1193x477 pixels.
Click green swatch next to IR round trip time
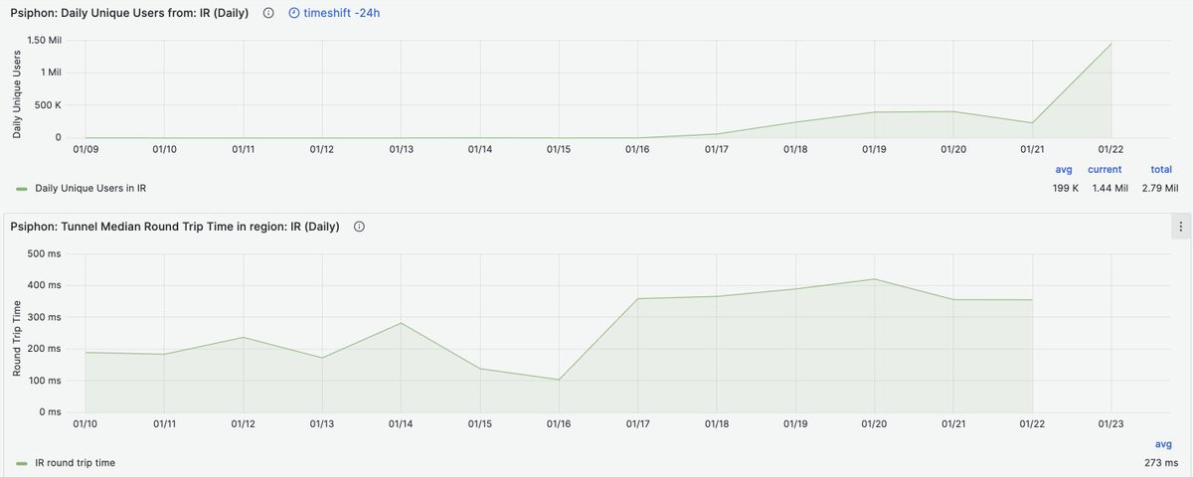point(22,463)
